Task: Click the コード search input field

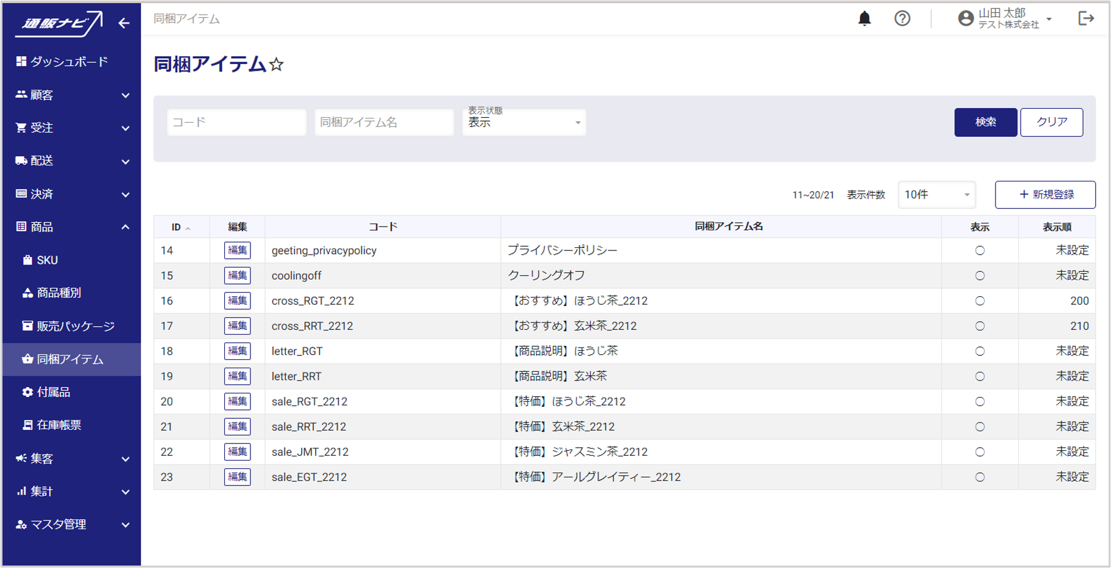Action: point(236,122)
